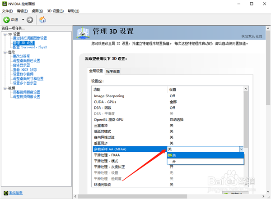Select the 垂直同步 row
Image resolution: width=271 pixels, height=199 pixels.
(x=168, y=143)
